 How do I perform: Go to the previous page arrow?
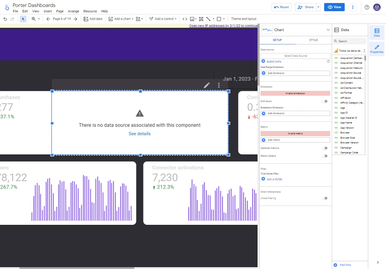tap(48, 19)
